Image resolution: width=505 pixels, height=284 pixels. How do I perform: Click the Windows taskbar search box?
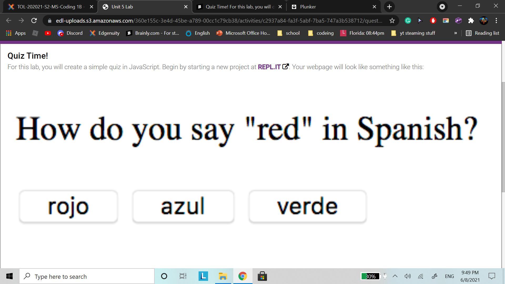87,276
